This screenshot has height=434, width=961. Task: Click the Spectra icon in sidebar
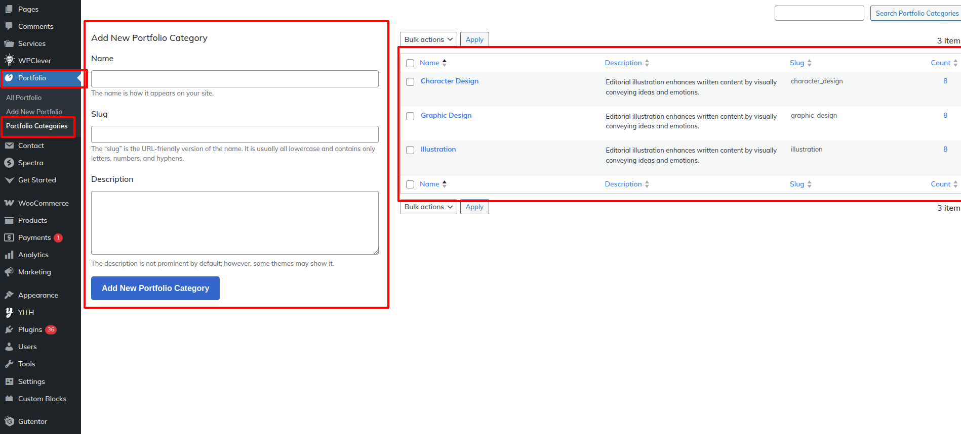pos(9,163)
